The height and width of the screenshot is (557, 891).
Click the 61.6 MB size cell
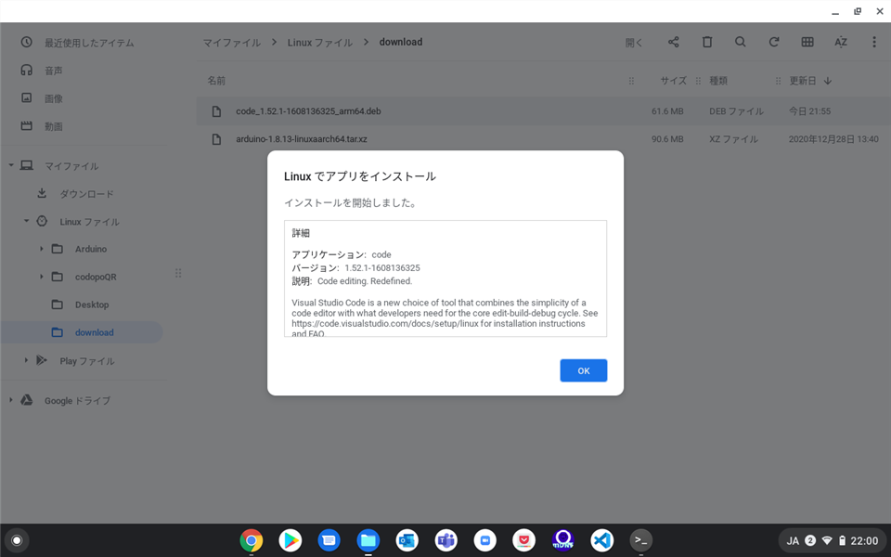[x=667, y=111]
